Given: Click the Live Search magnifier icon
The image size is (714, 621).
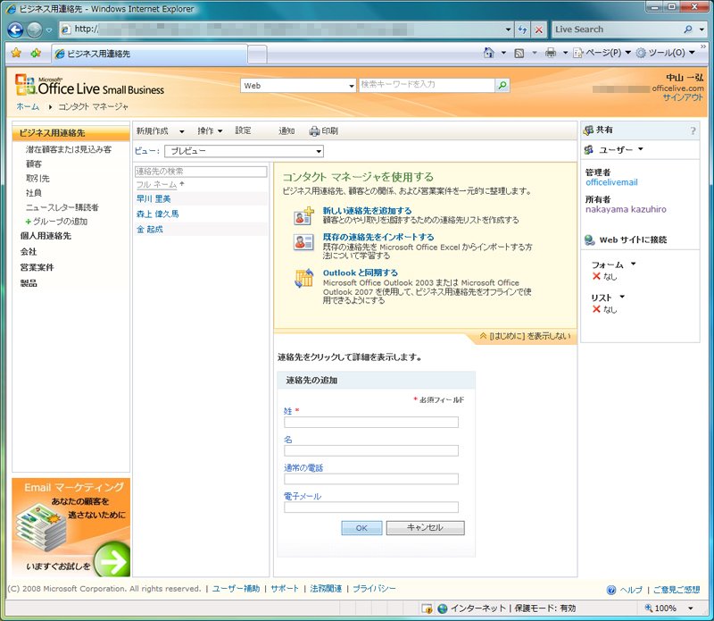Looking at the screenshot, I should click(687, 29).
